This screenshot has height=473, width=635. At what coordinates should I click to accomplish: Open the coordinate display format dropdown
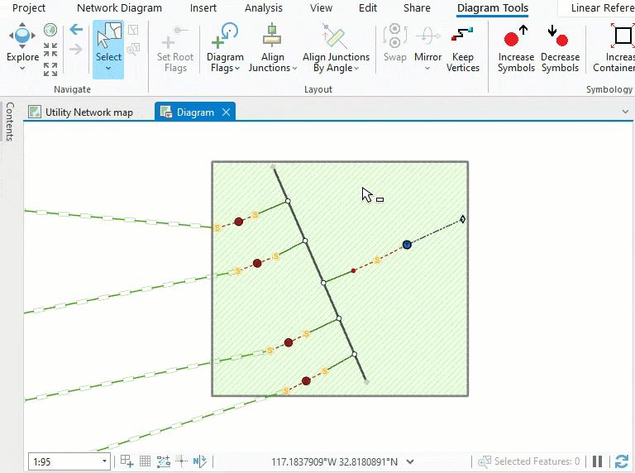click(x=410, y=461)
